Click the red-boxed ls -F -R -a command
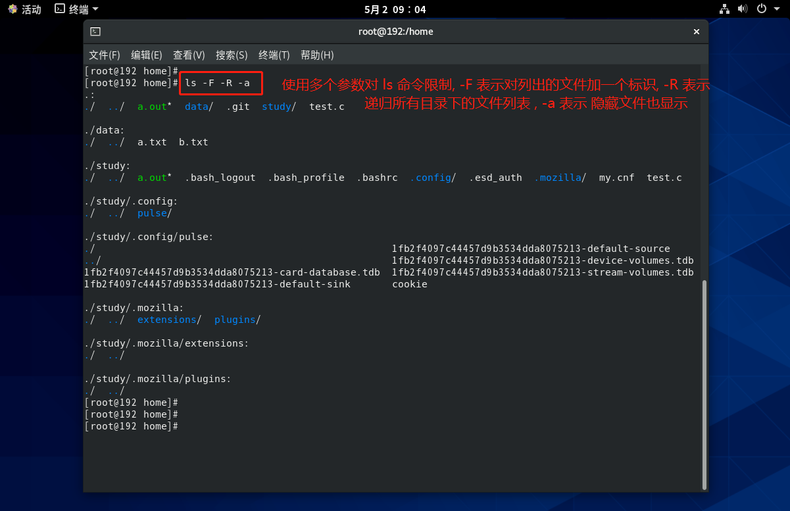The width and height of the screenshot is (790, 511). pyautogui.click(x=220, y=83)
